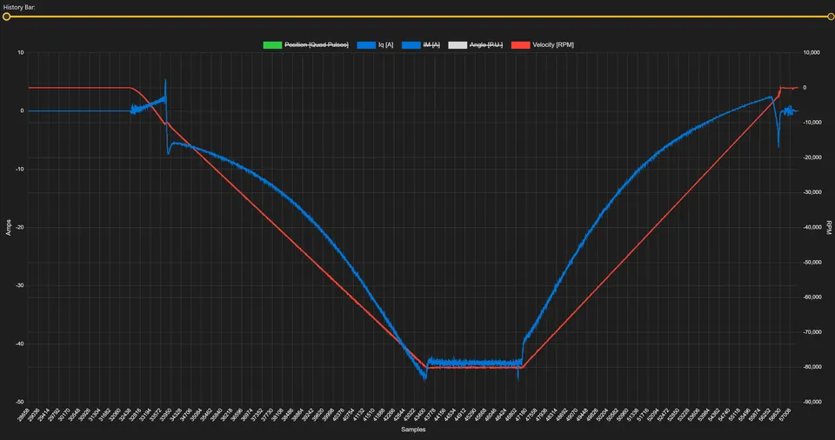Click the History Bar label
The image size is (835, 440).
[19, 8]
